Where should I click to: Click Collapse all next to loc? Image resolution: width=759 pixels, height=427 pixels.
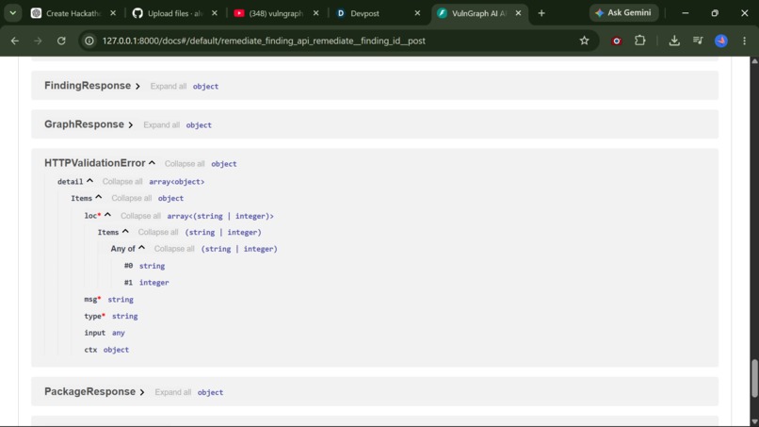pos(140,216)
